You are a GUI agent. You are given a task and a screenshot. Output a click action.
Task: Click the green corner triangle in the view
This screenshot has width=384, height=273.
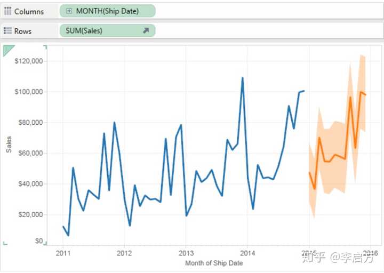coord(9,50)
